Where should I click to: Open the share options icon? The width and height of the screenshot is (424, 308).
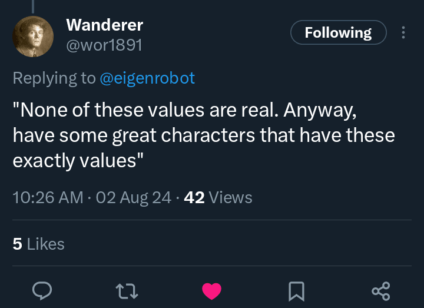point(380,290)
